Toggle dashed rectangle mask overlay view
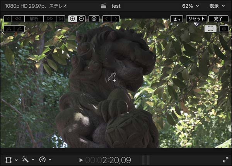The width and height of the screenshot is (232, 166). click(210, 29)
